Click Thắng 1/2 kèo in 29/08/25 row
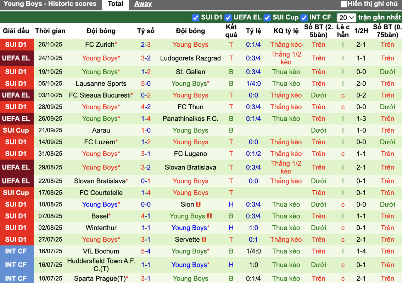Screen dimensions: 402x283 (x=286, y=167)
